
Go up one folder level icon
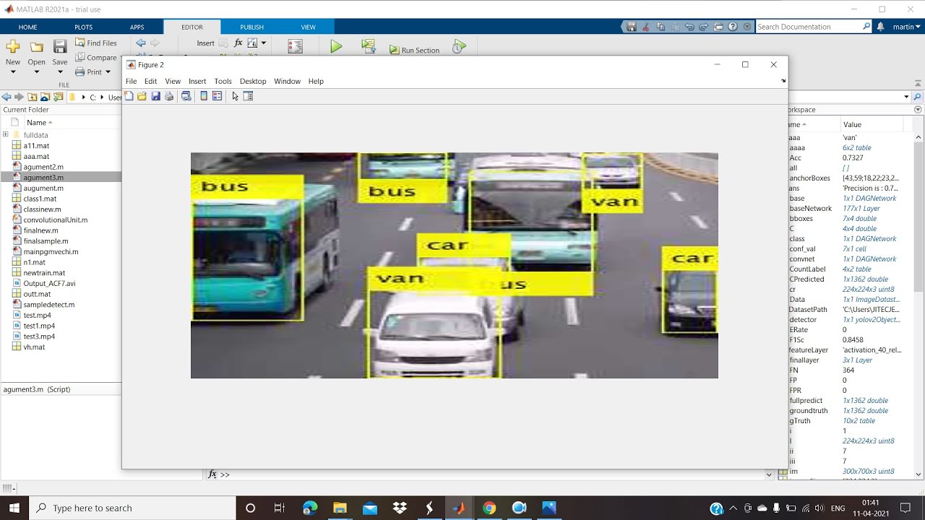coord(33,97)
